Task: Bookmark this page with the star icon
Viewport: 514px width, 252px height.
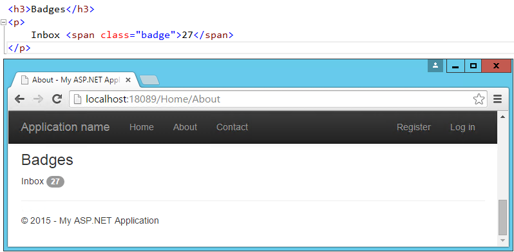Action: [x=479, y=99]
